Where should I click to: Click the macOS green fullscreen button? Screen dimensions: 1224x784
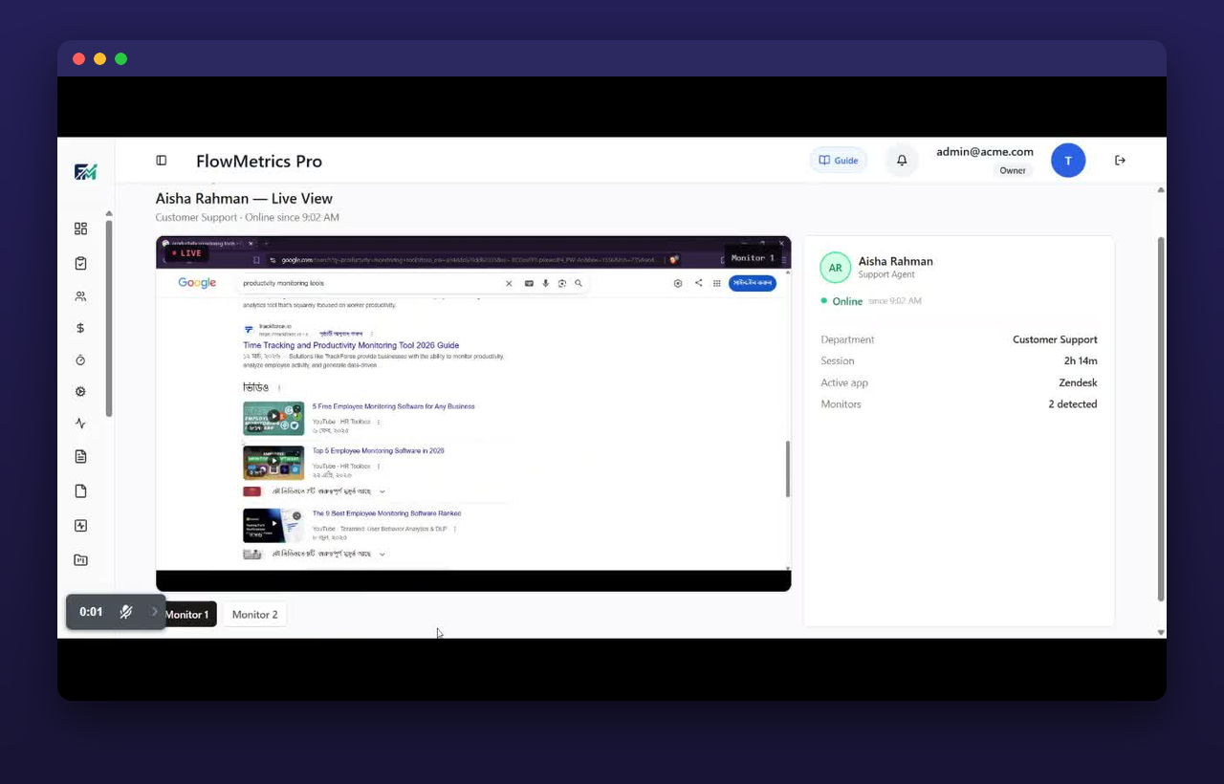point(120,58)
